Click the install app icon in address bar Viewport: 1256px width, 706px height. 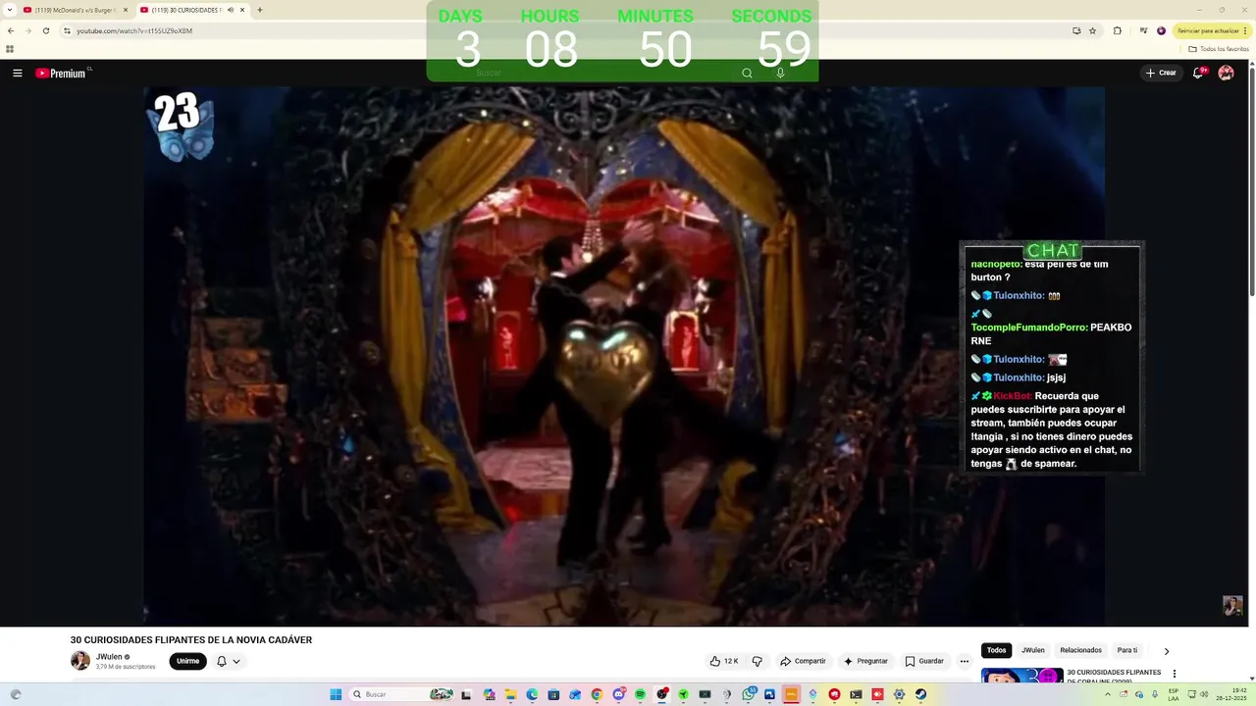[x=1076, y=30]
